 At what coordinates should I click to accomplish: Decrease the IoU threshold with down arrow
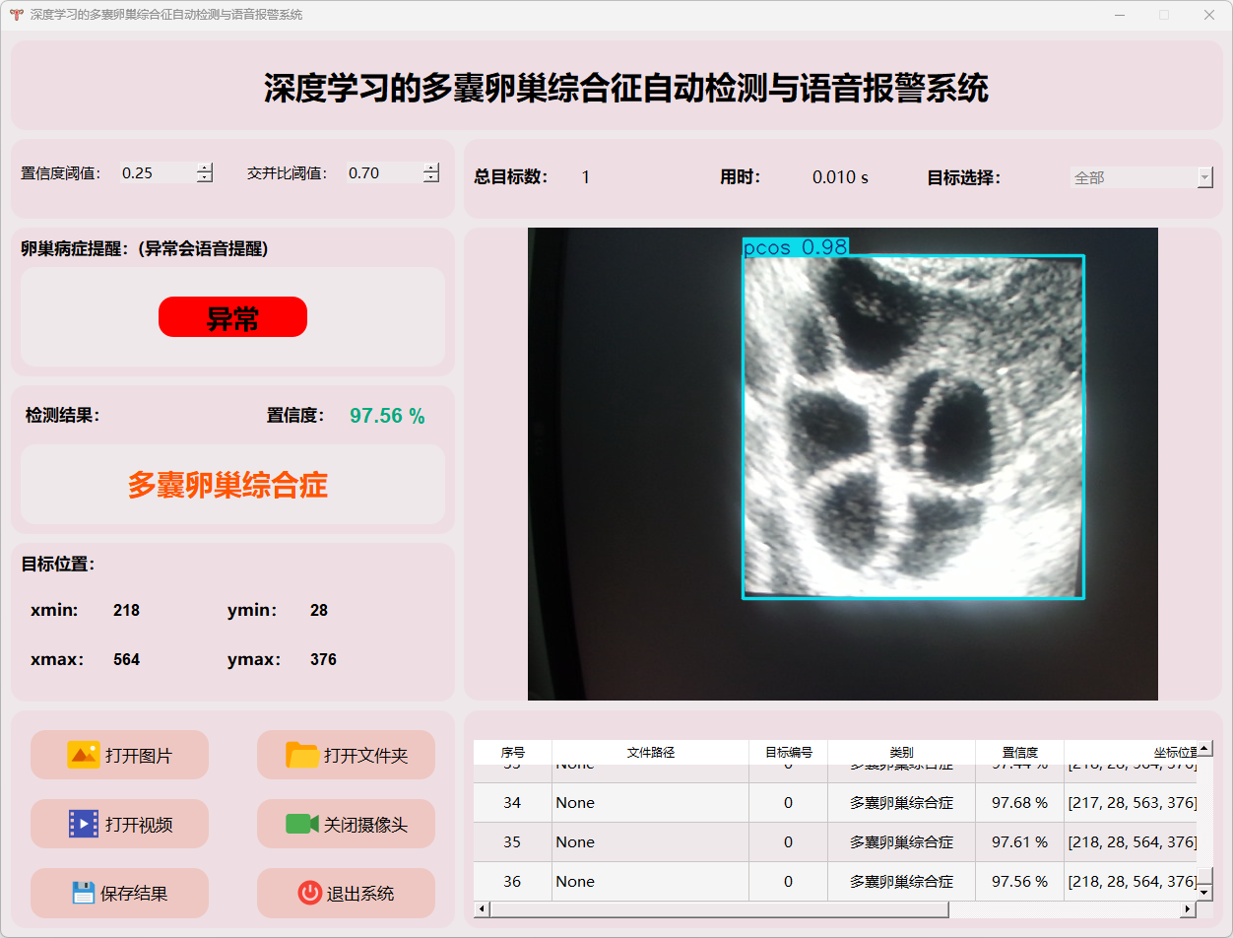[x=431, y=178]
